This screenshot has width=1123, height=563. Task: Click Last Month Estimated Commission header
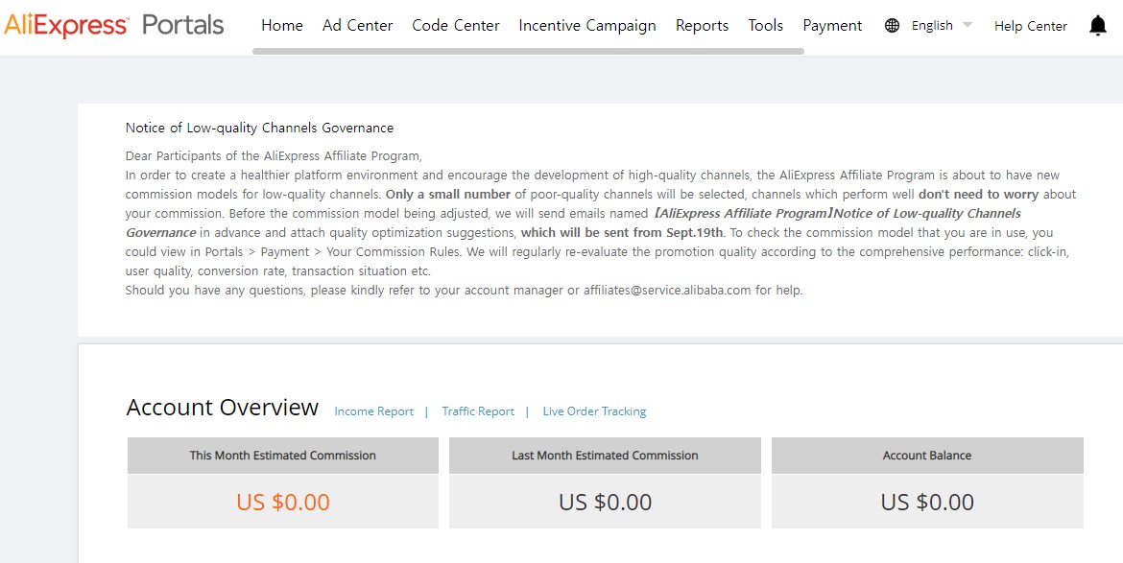[606, 455]
